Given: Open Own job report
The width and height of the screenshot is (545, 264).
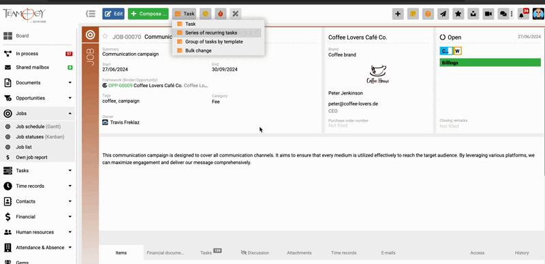Looking at the screenshot, I should pos(37,157).
